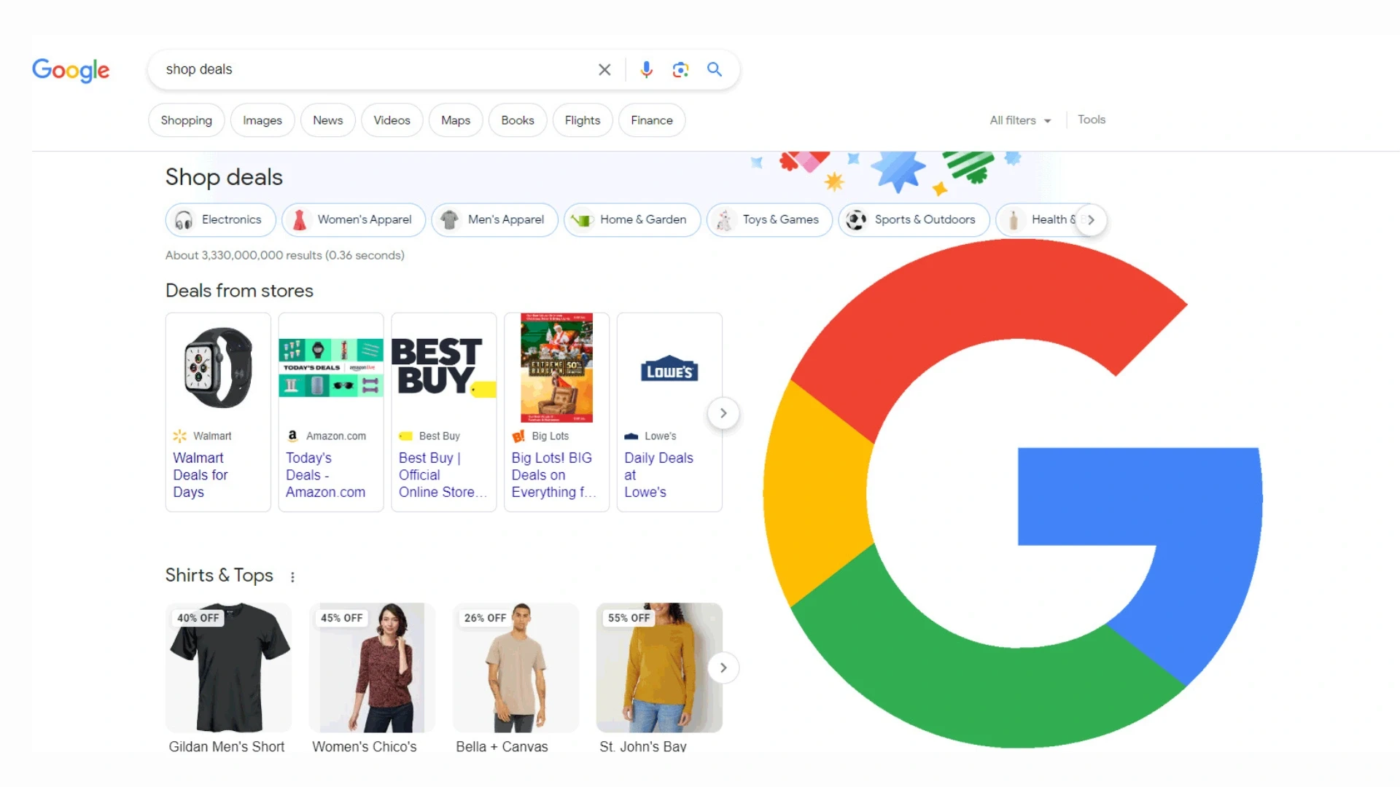The height and width of the screenshot is (787, 1400).
Task: Select the Sports & Outdoors category chip
Action: pyautogui.click(x=914, y=219)
